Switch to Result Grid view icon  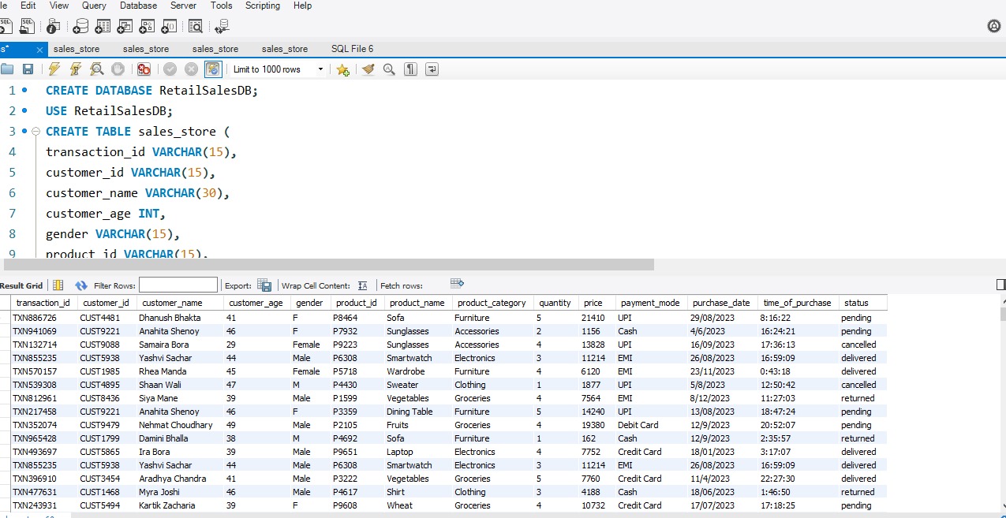(58, 285)
